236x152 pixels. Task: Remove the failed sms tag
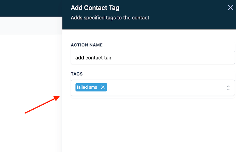tap(103, 87)
